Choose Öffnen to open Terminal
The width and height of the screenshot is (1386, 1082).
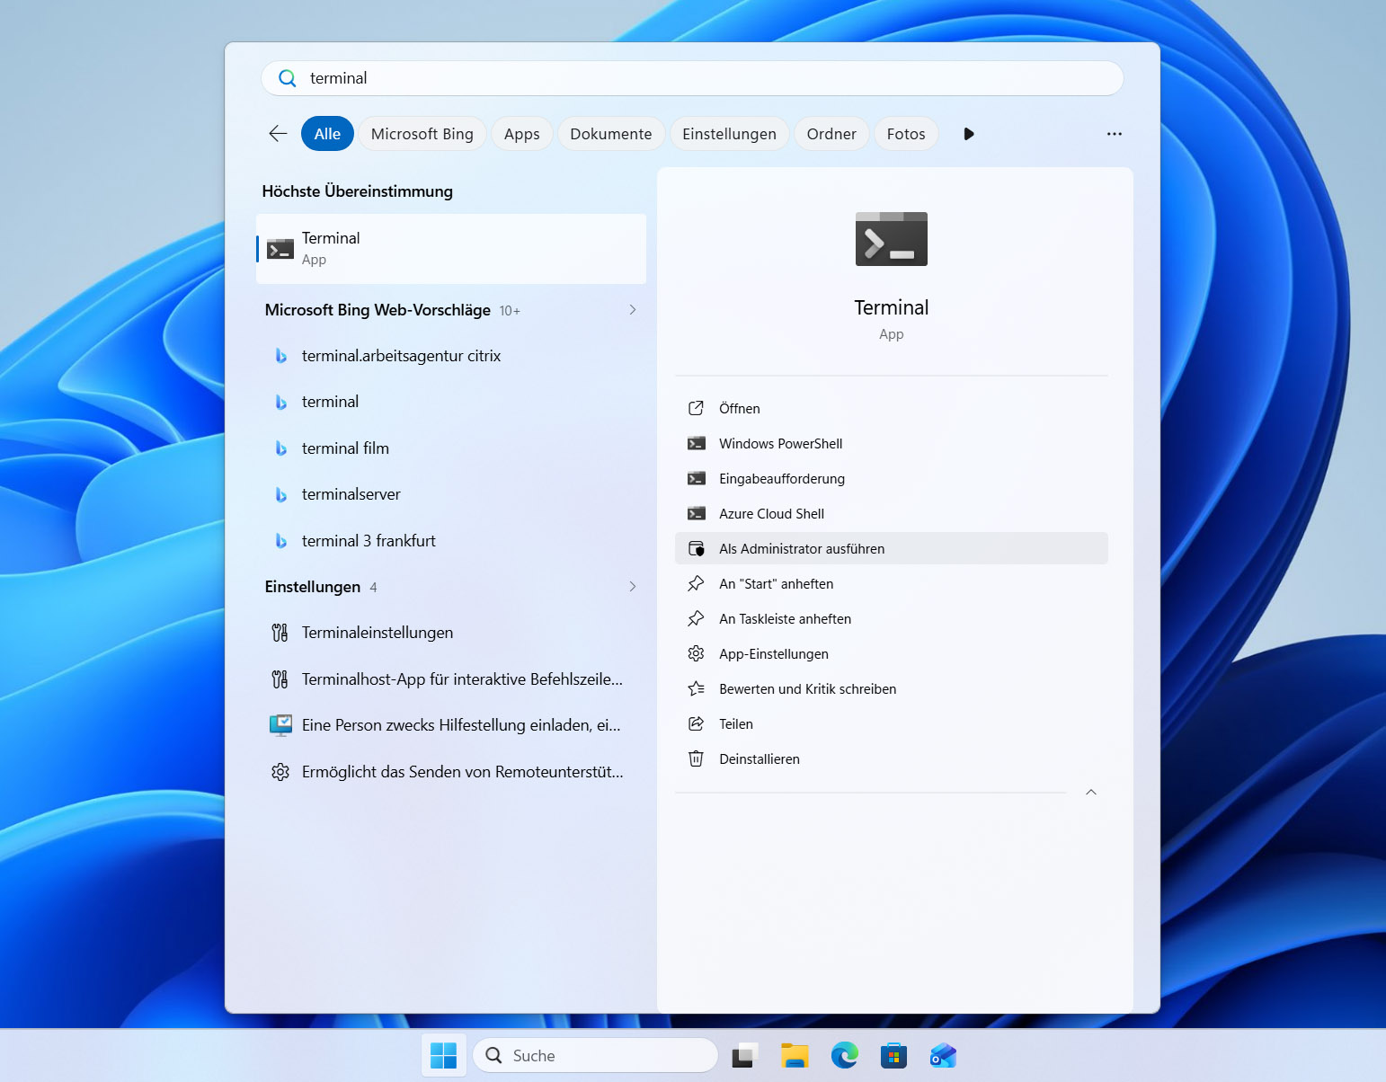[x=892, y=409]
